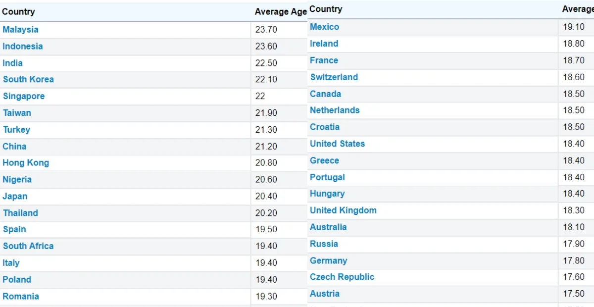Select the United States link

pos(337,144)
